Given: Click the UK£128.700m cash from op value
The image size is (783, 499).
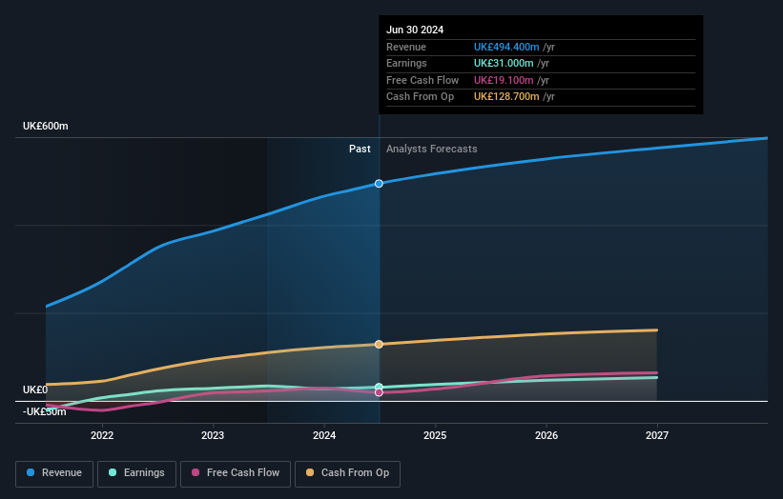Looking at the screenshot, I should pyautogui.click(x=506, y=97).
